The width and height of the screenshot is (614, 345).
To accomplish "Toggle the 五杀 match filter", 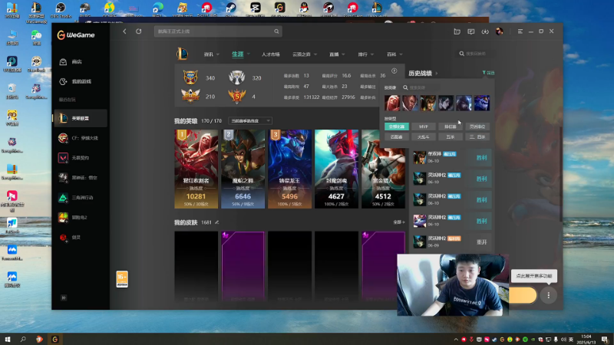I will point(451,137).
